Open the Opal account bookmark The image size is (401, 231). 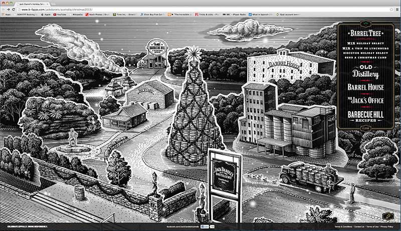[x=288, y=15]
